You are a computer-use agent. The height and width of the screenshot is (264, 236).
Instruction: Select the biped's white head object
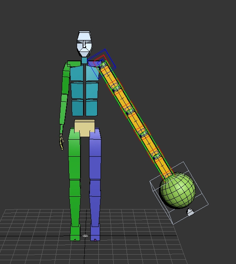click(84, 43)
